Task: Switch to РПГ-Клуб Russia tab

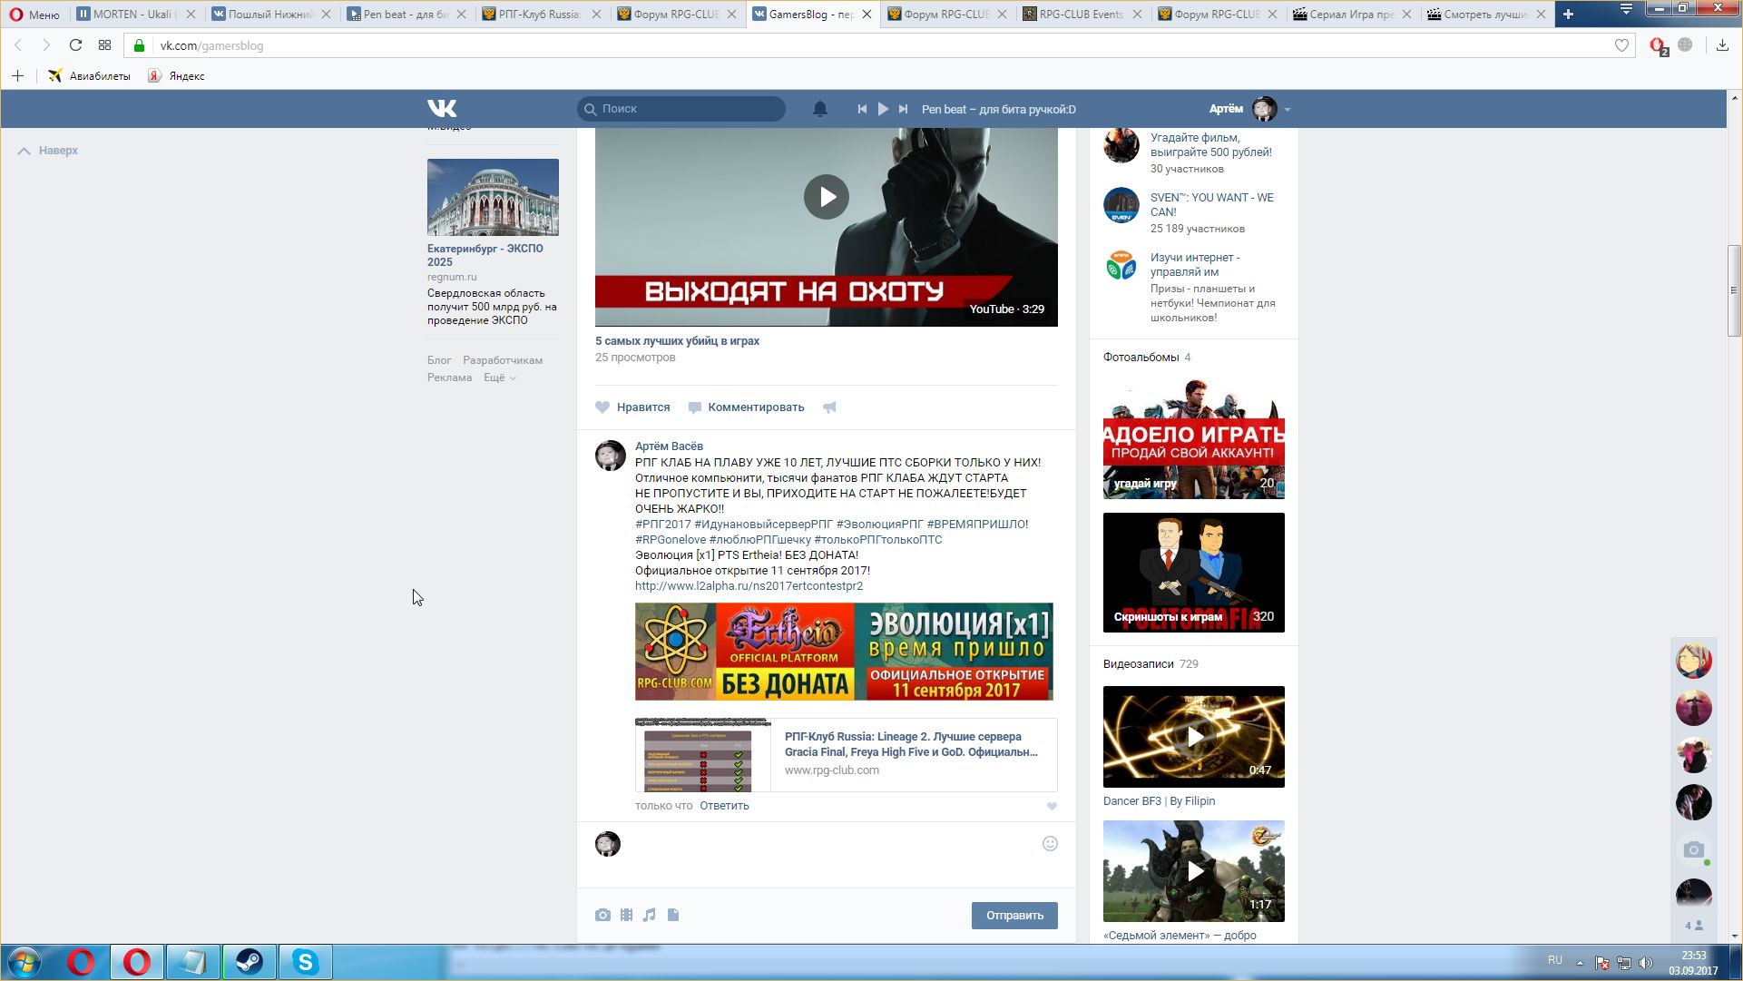Action: tap(541, 15)
